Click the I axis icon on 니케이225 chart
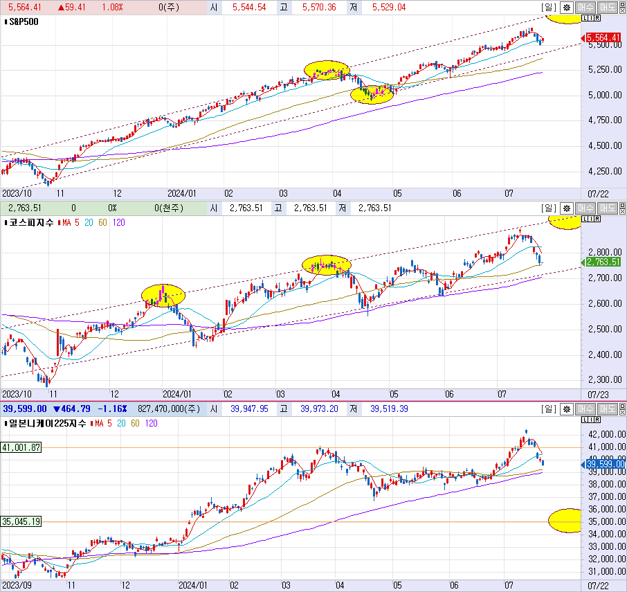 coord(590,420)
